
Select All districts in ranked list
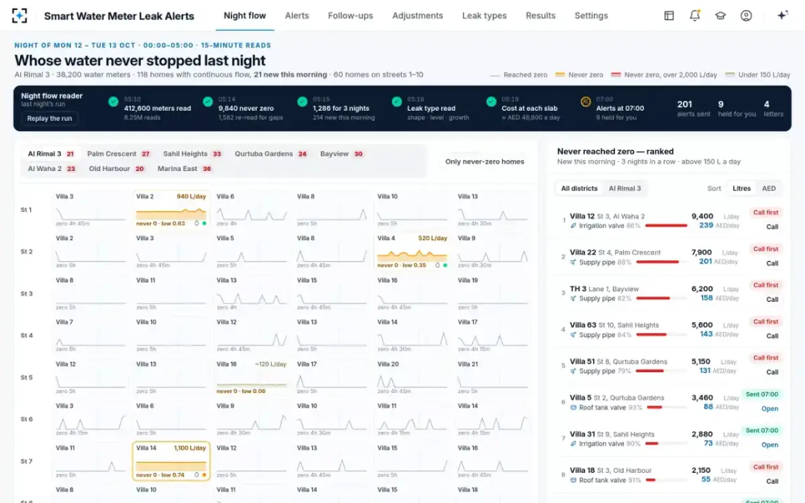580,188
